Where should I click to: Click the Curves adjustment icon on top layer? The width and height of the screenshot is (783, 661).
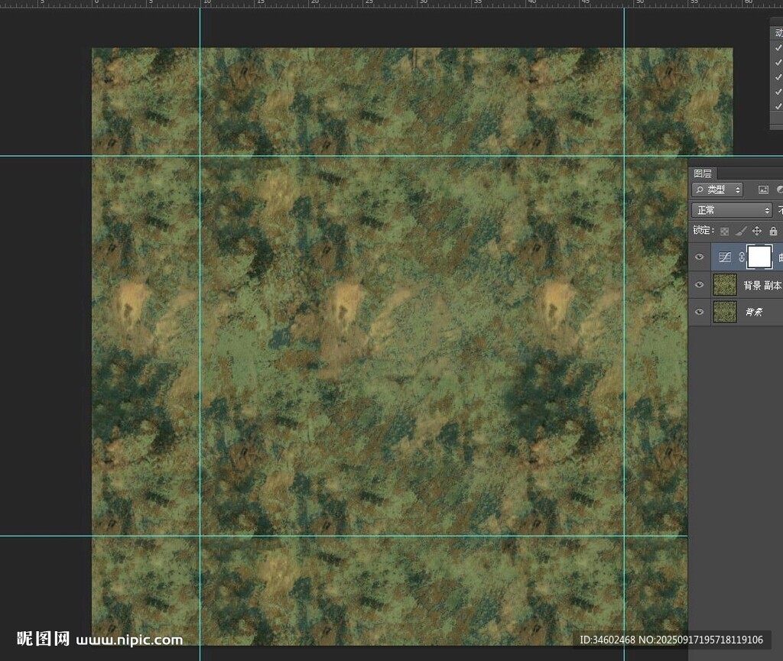(726, 258)
